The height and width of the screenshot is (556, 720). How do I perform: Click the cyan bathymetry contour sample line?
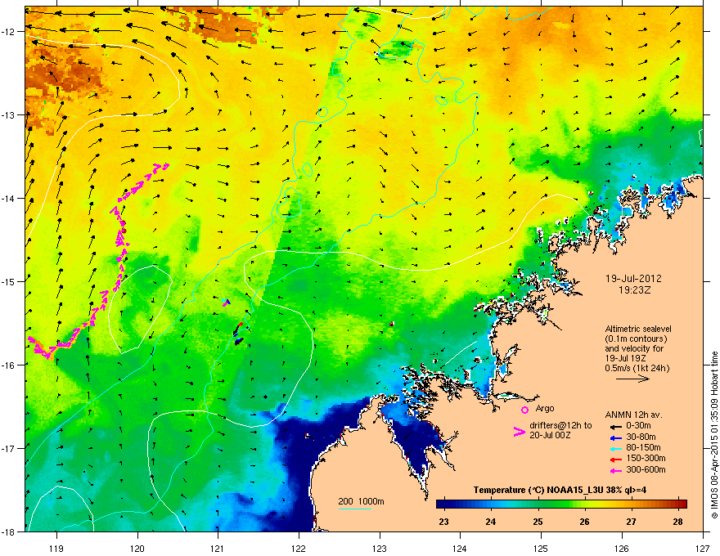pos(355,509)
